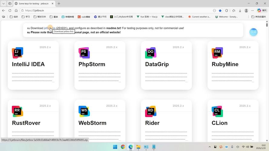Download the jetbra.zip link
Viewport: 269px width, 151px height.
(x=50, y=28)
